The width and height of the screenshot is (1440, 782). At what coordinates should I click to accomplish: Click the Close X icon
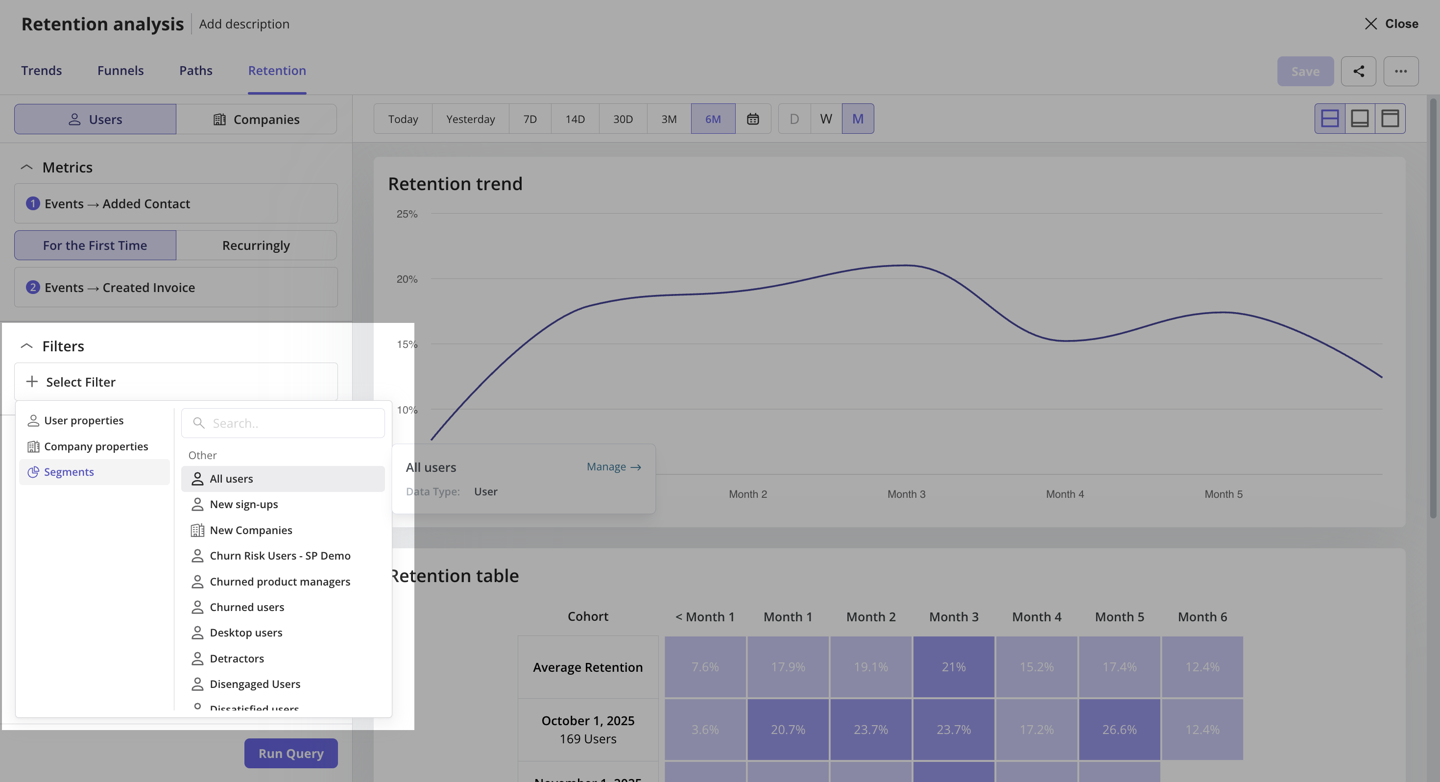(1370, 24)
